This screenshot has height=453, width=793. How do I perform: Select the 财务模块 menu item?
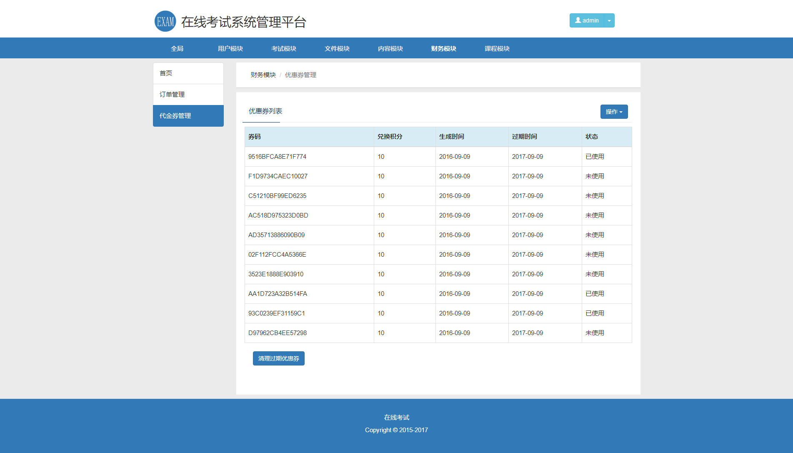444,48
